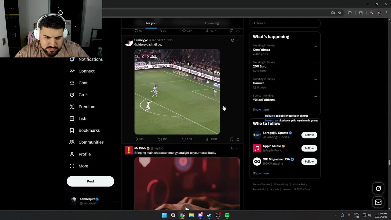Open the More sidebar menu
This screenshot has width=391, height=220.
click(79, 166)
